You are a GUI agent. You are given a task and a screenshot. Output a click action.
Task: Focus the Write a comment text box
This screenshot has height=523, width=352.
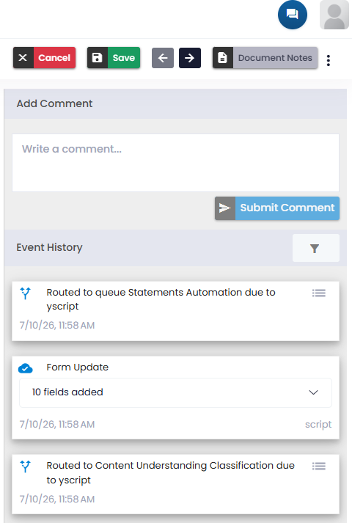point(176,163)
